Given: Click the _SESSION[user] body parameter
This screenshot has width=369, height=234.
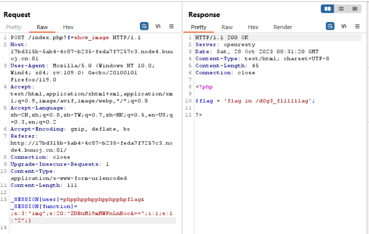Looking at the screenshot, I should pyautogui.click(x=35, y=199).
